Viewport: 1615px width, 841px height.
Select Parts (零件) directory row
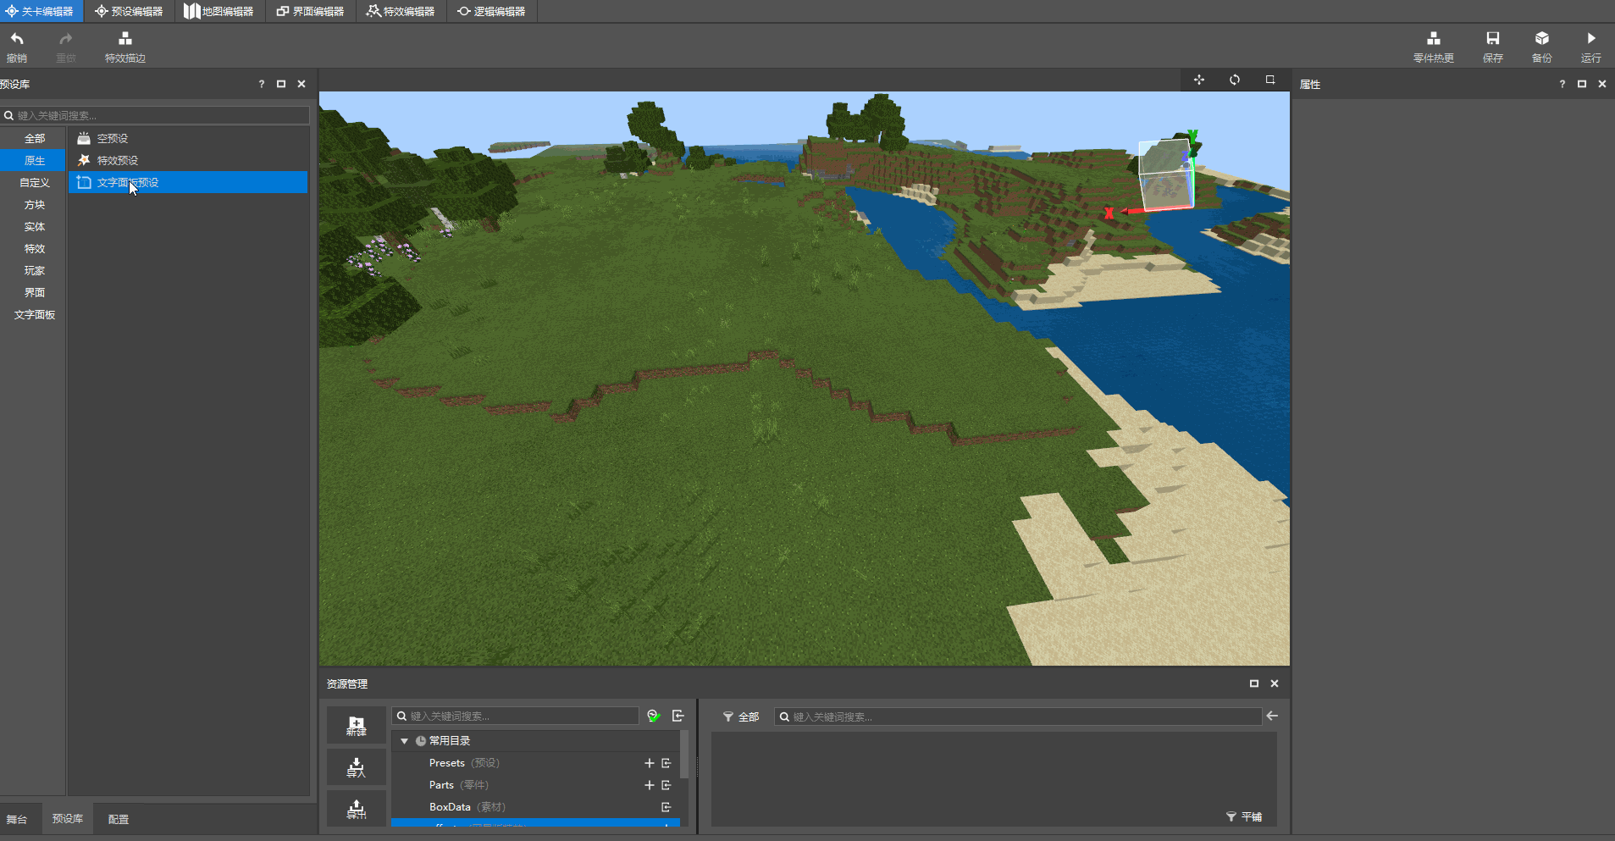pos(535,785)
